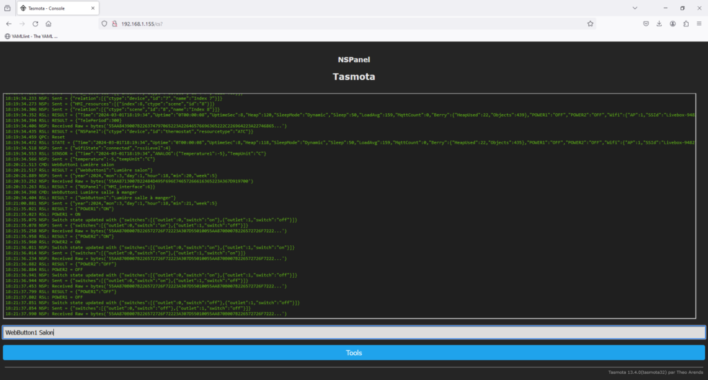The height and width of the screenshot is (380, 708).
Task: Open the recent browsing icon left of the tab
Action: pyautogui.click(x=7, y=8)
